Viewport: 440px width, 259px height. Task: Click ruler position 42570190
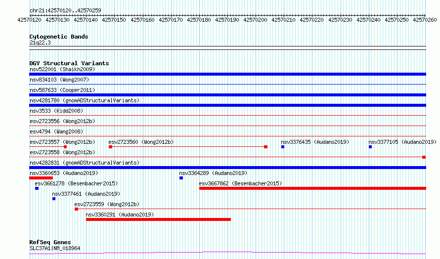(227, 20)
